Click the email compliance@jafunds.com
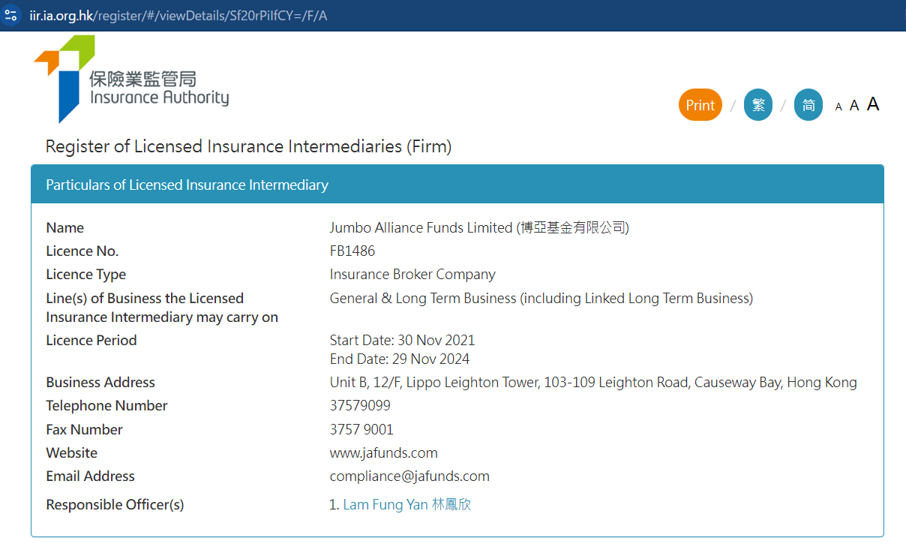906x547 pixels. click(x=409, y=476)
